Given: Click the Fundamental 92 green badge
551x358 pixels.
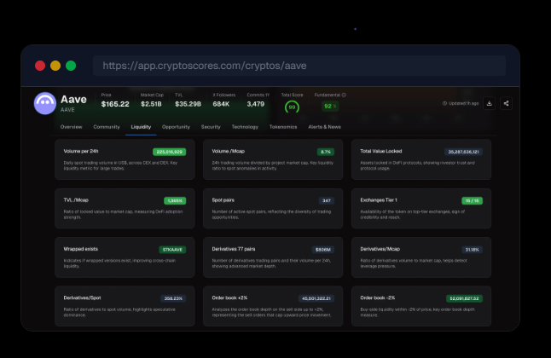Looking at the screenshot, I should tap(328, 107).
